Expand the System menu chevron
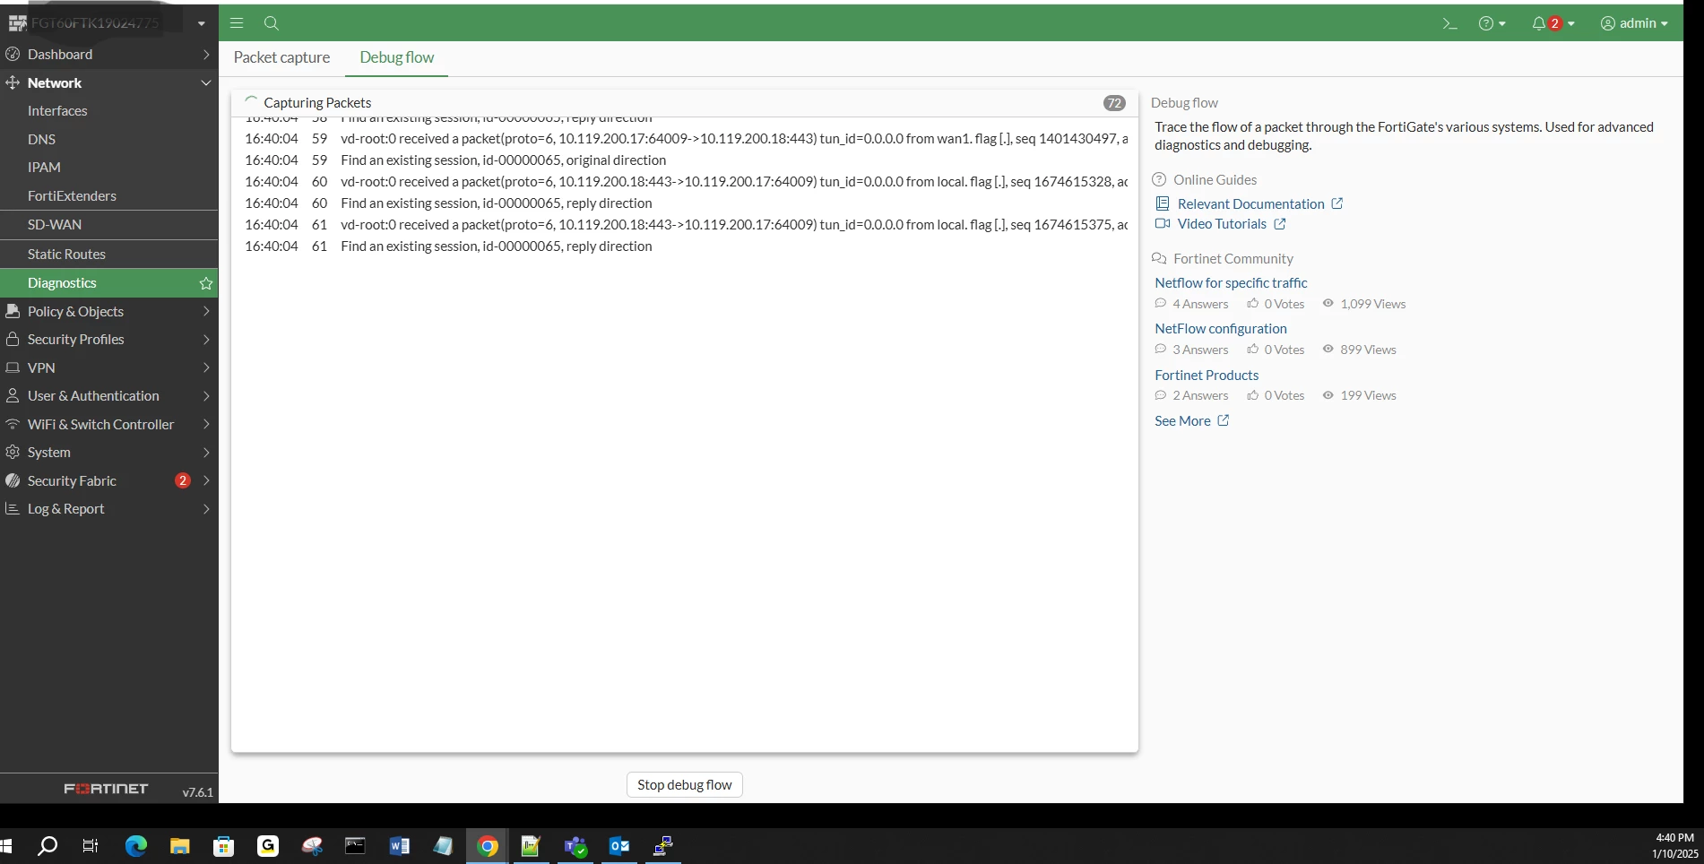1704x864 pixels. point(206,453)
